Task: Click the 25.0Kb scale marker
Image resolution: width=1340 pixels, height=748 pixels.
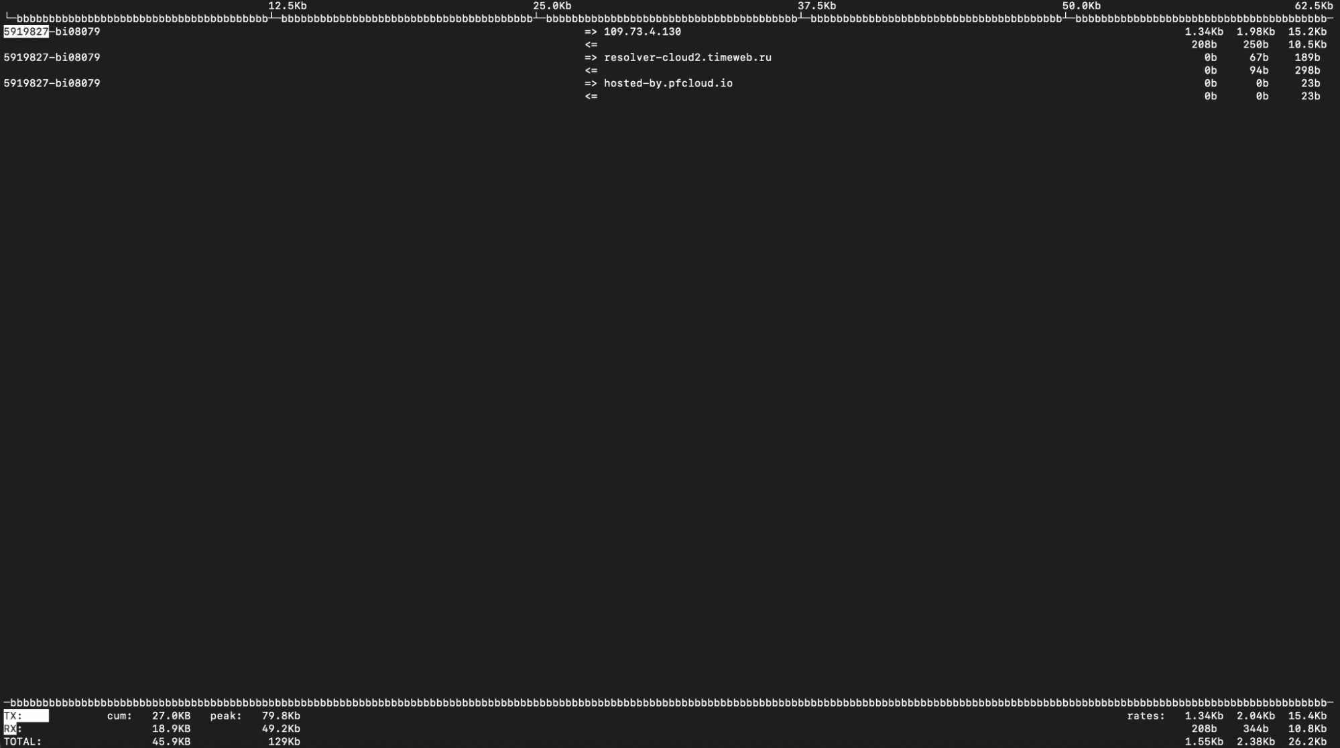Action: coord(552,6)
